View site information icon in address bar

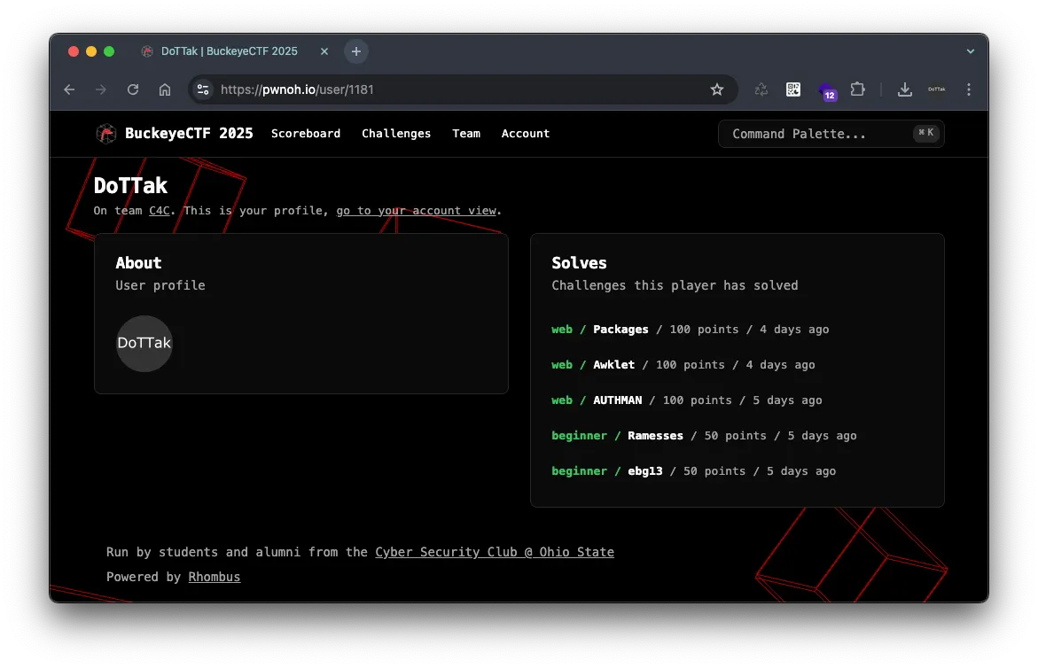tap(203, 89)
